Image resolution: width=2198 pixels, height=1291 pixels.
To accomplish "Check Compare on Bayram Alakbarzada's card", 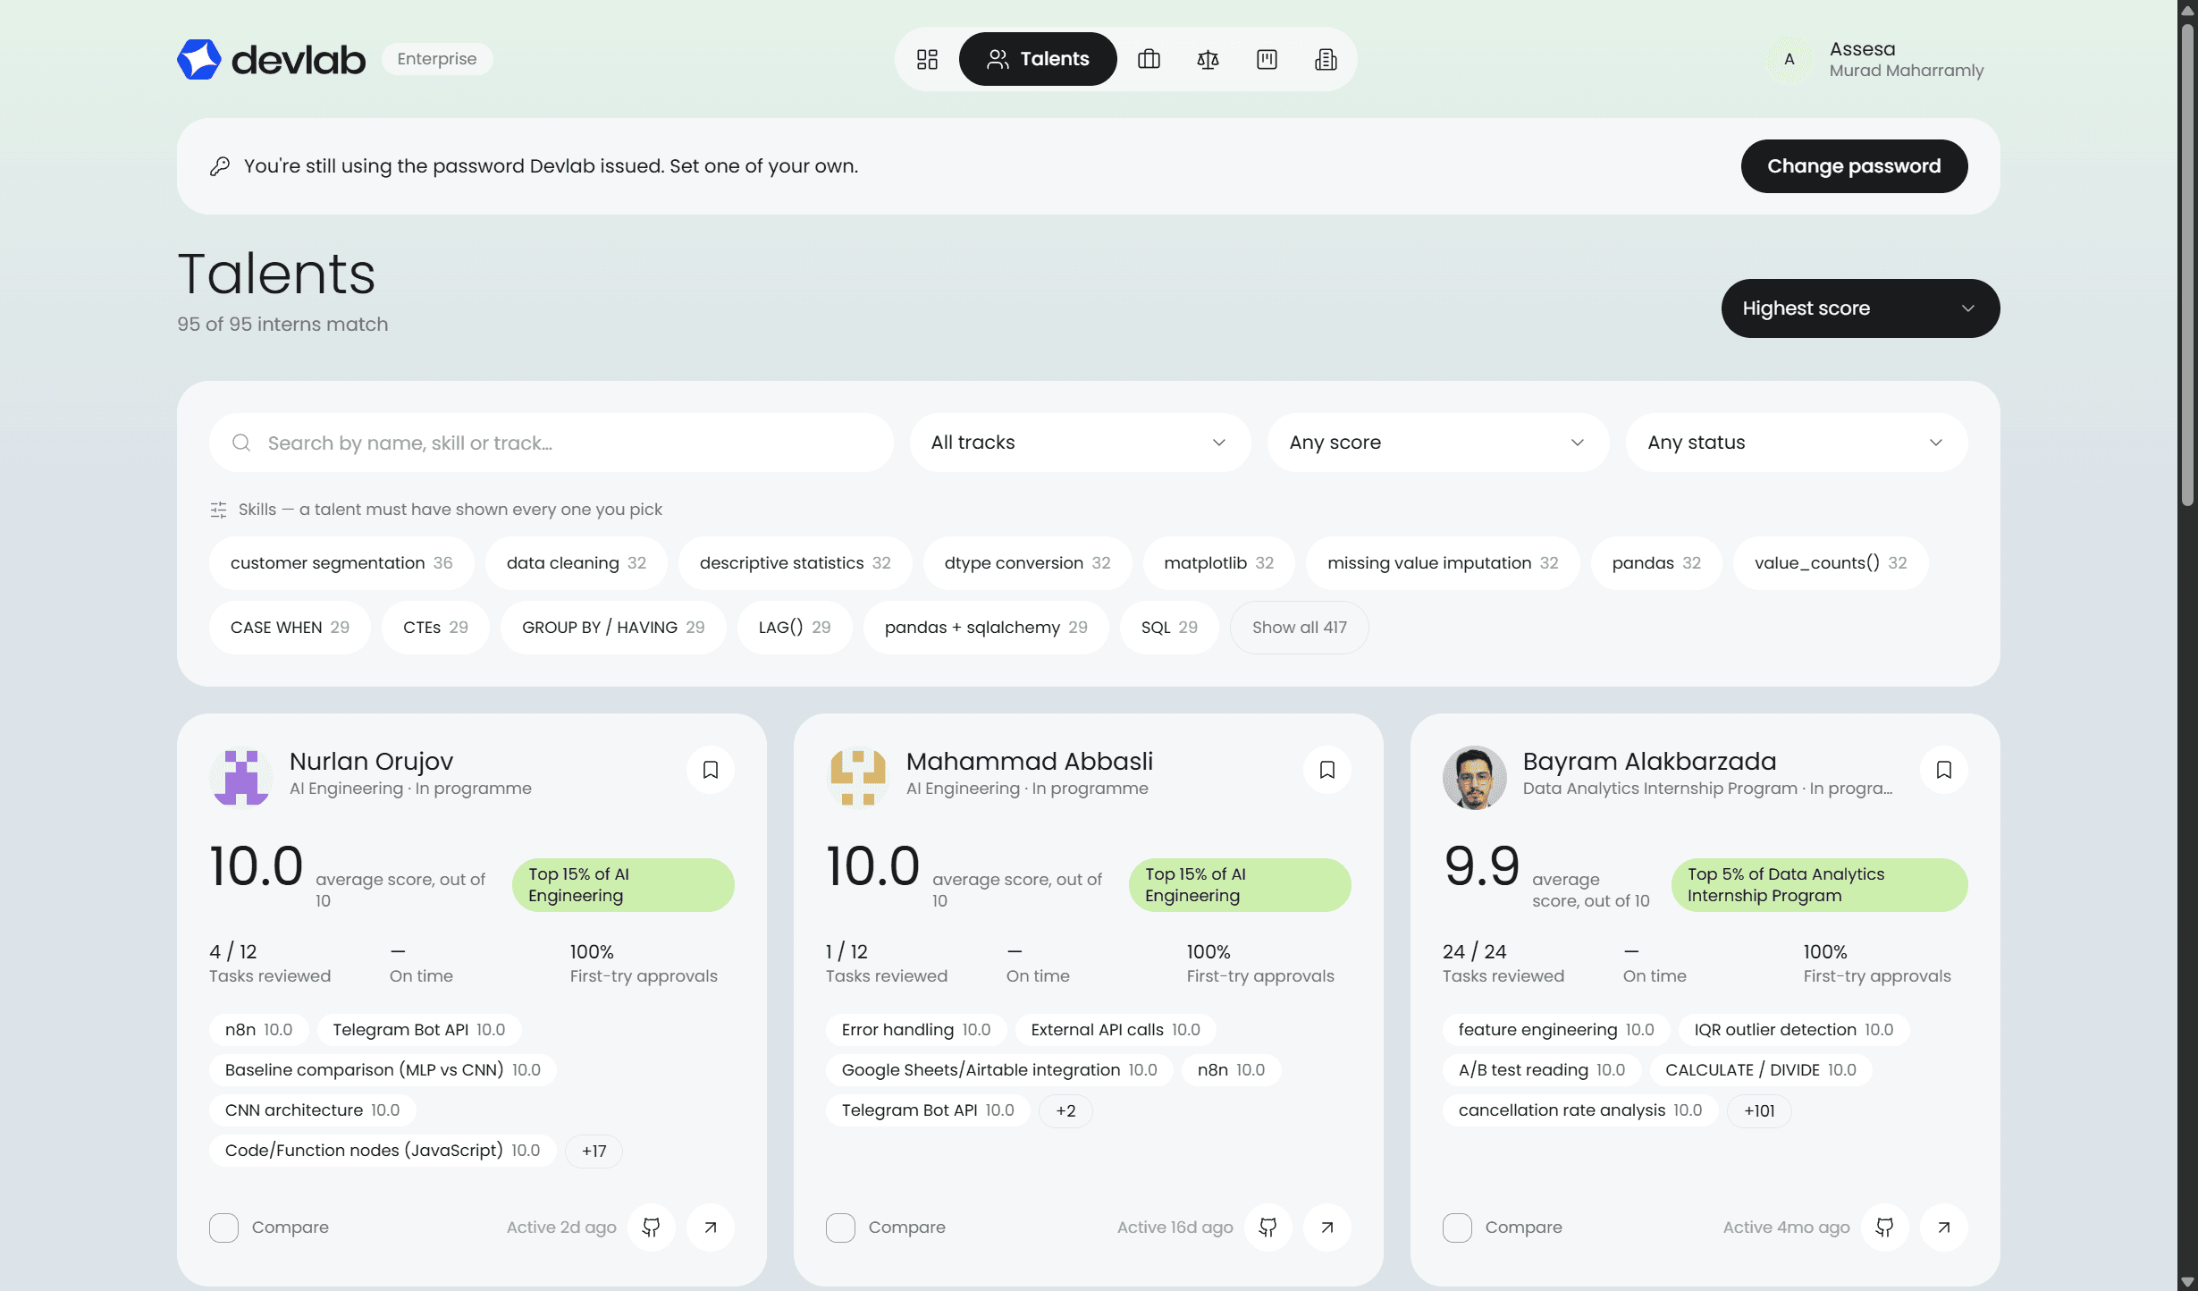I will 1457,1228.
